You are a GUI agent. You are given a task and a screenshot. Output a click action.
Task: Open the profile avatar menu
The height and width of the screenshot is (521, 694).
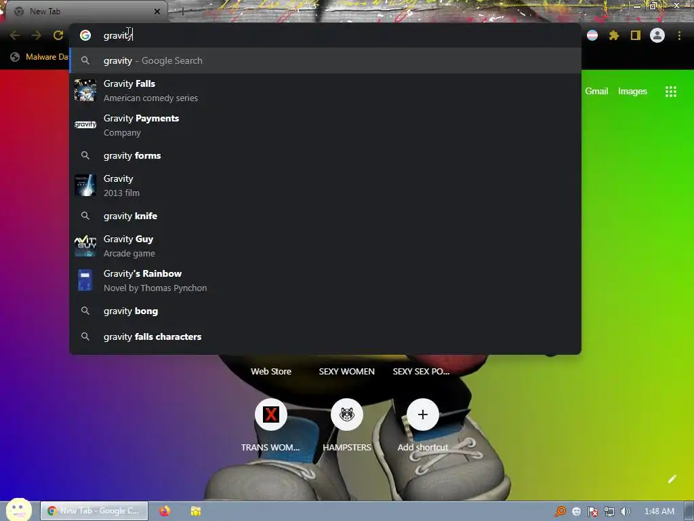pos(657,35)
